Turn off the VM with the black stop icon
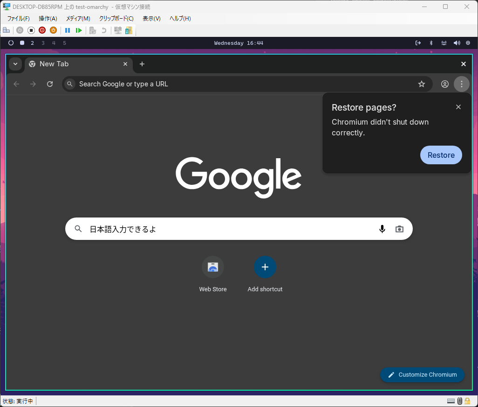478x407 pixels. (31, 30)
